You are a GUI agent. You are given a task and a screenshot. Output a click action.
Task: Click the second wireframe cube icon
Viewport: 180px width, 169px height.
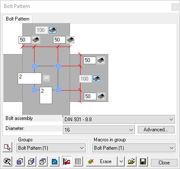(31, 161)
